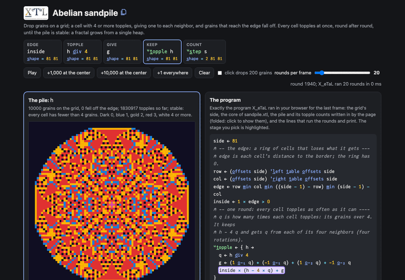
Task: Click the 'the edge: a ring of cells' comment
Action: click(291, 148)
